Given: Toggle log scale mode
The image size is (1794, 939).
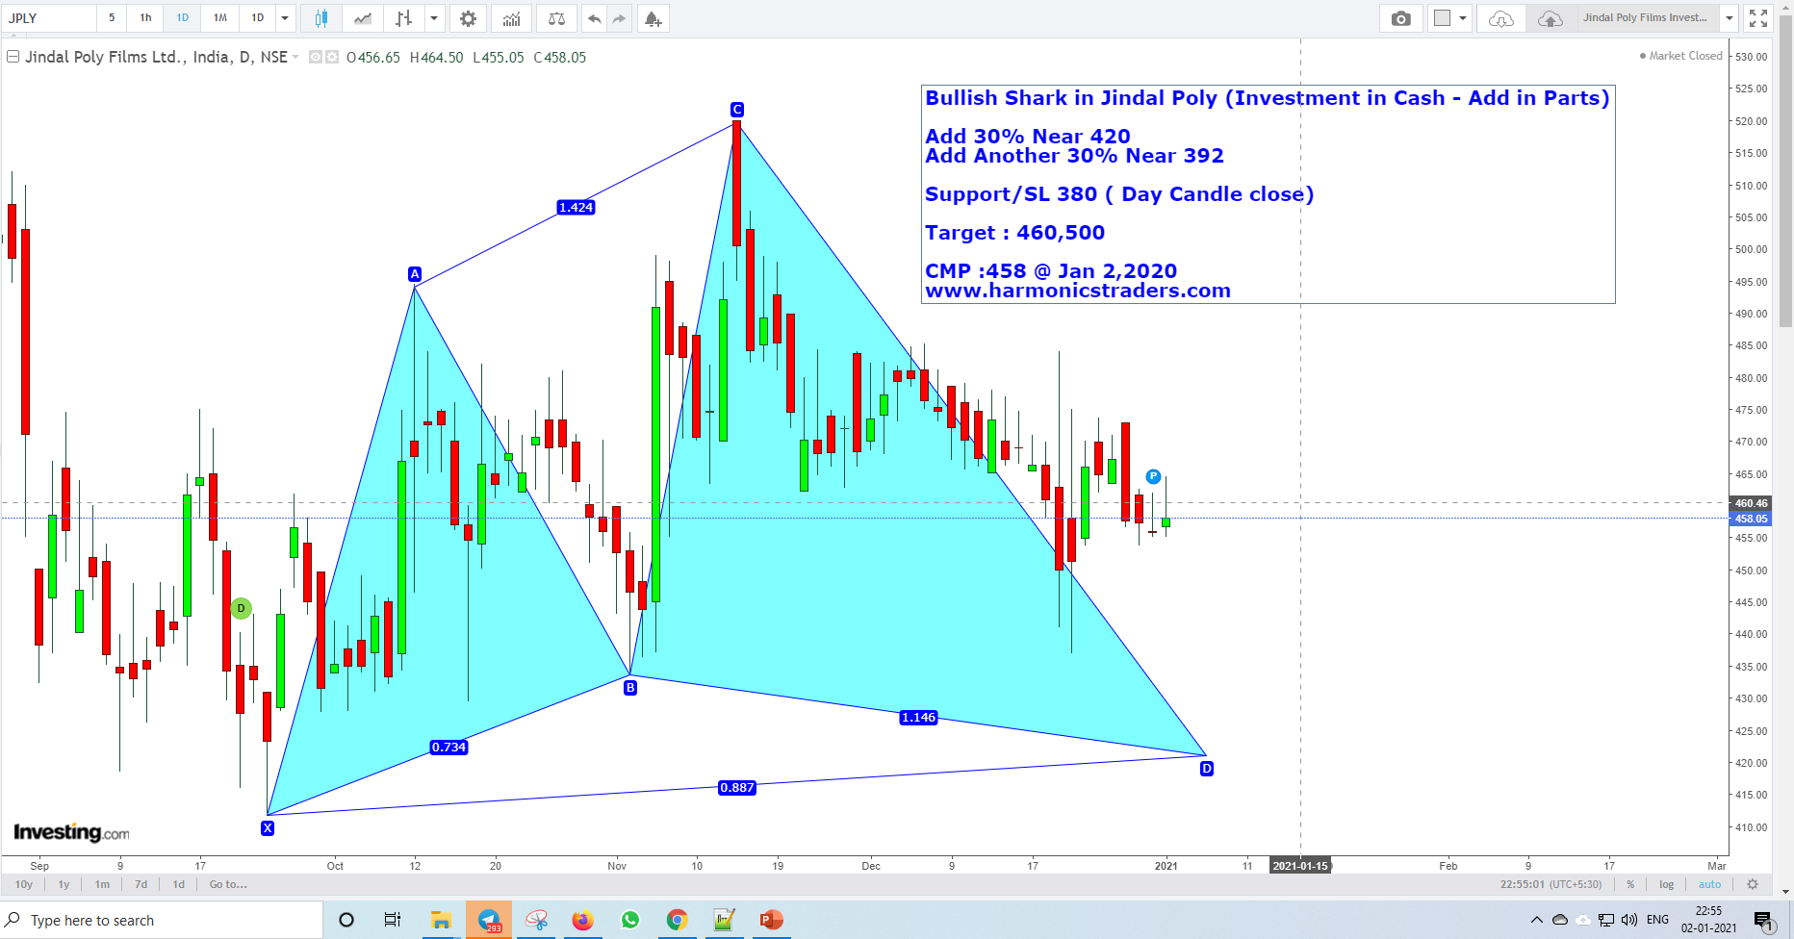Looking at the screenshot, I should tap(1666, 884).
